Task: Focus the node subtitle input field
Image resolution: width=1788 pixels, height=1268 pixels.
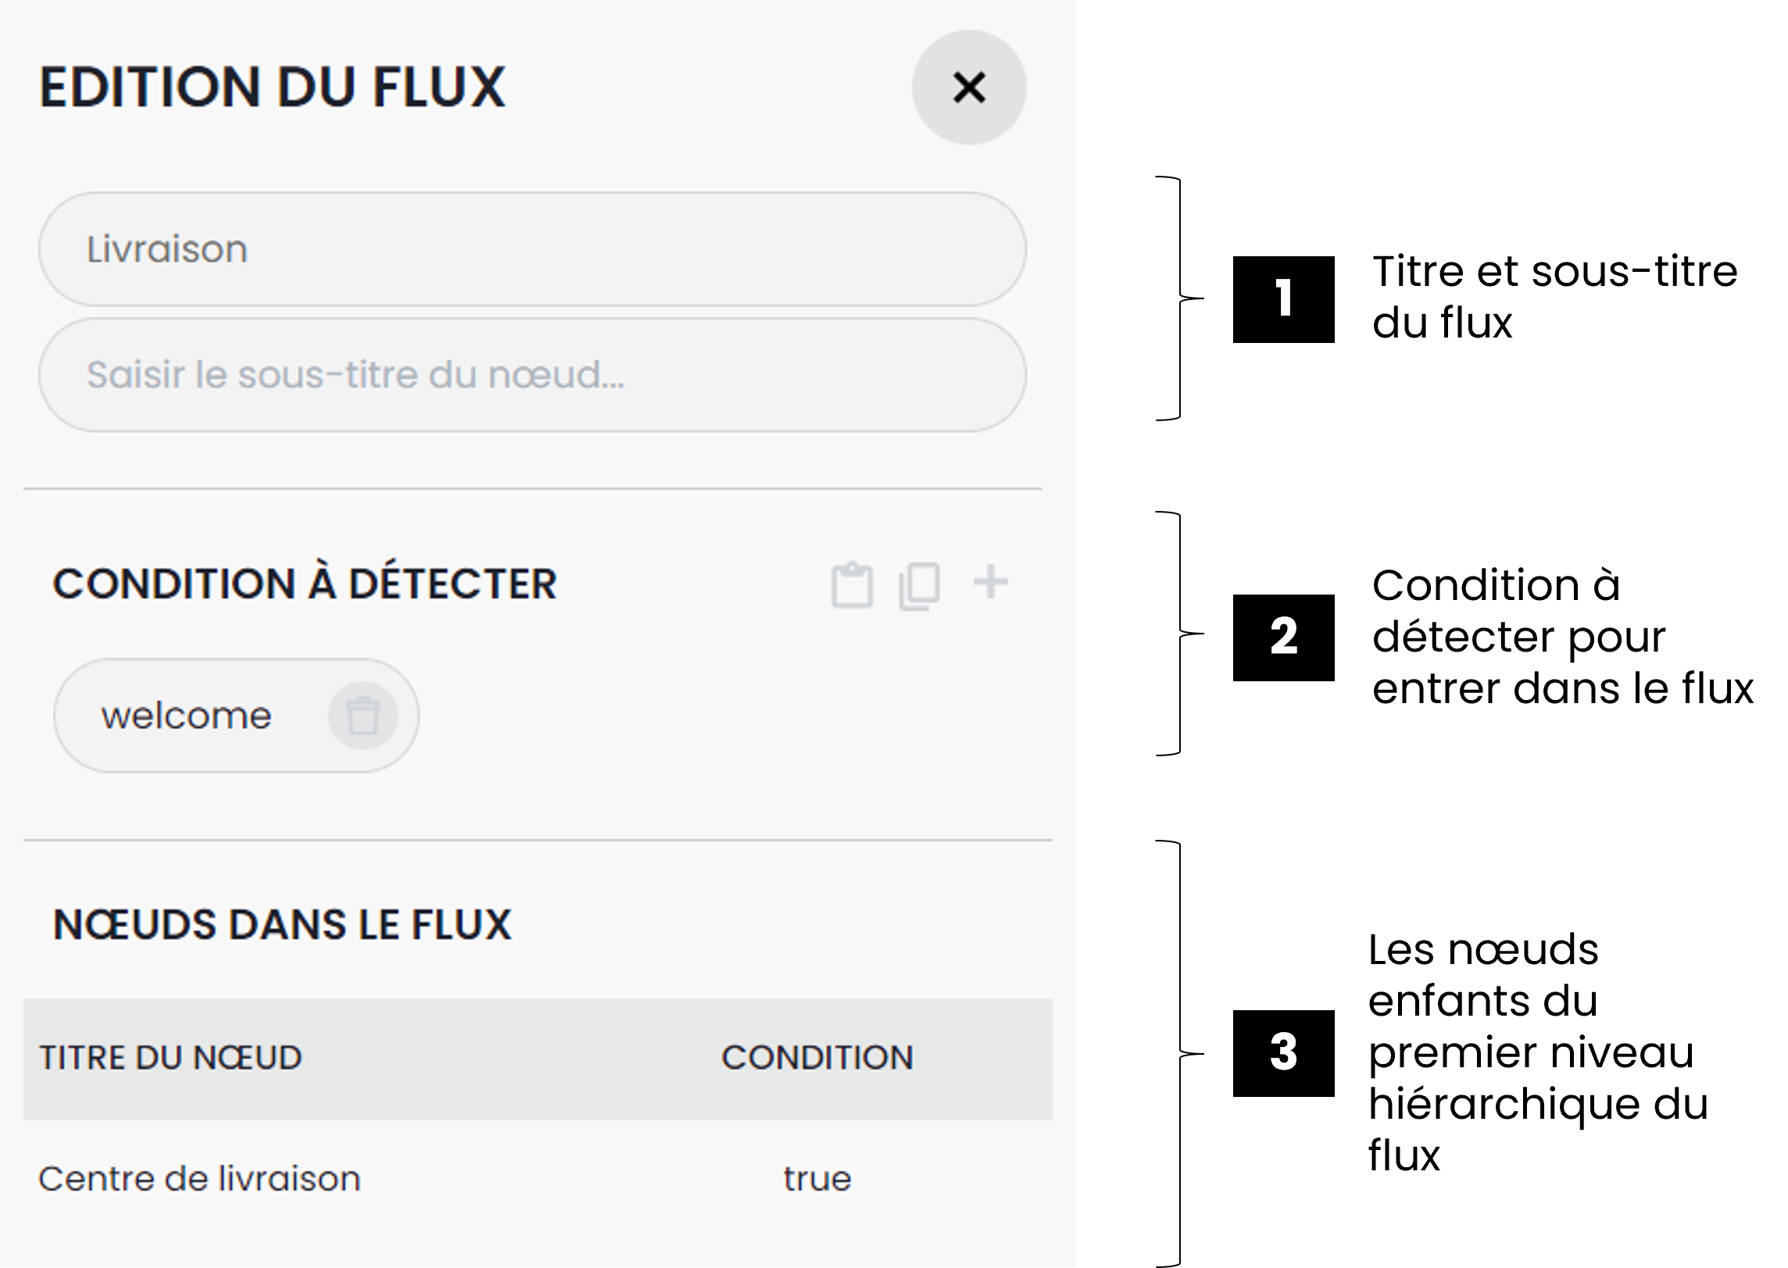Action: 531,375
